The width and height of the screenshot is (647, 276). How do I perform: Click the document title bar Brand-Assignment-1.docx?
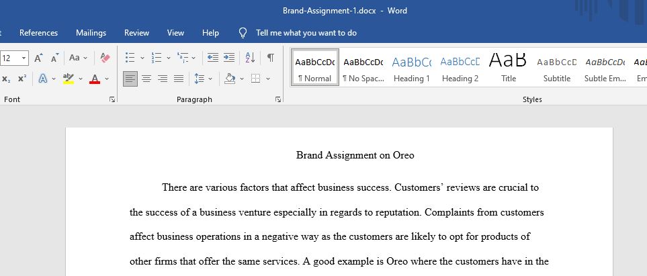pyautogui.click(x=329, y=11)
